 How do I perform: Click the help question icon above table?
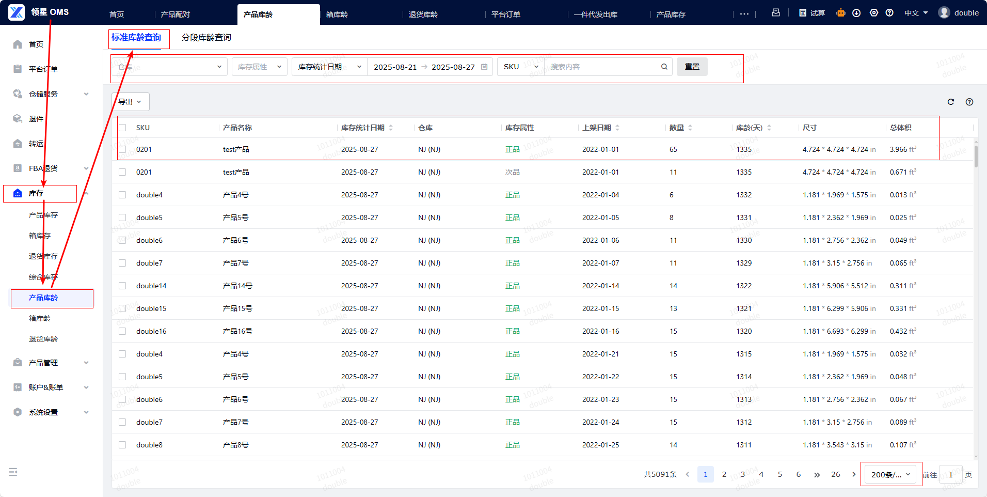coord(969,102)
